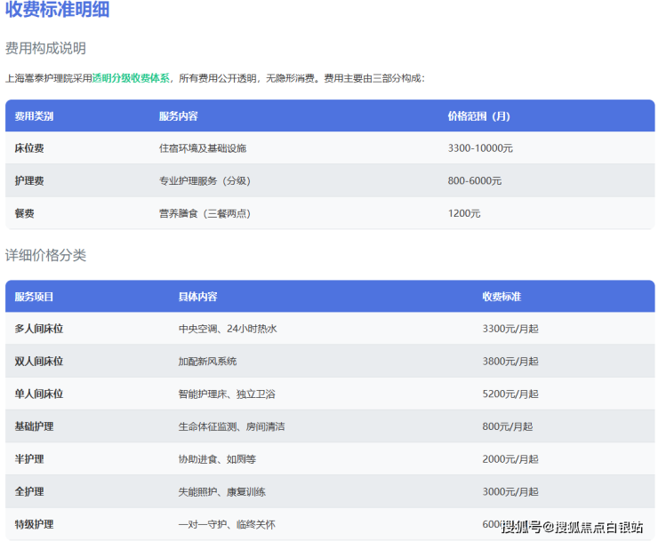This screenshot has height=541, width=658.
Task: Click the 服务项目 column header
Action: (x=34, y=297)
